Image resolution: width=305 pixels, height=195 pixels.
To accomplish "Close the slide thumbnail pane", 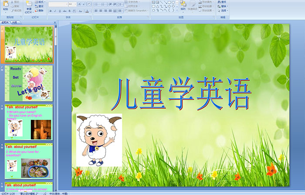I will tap(55, 23).
